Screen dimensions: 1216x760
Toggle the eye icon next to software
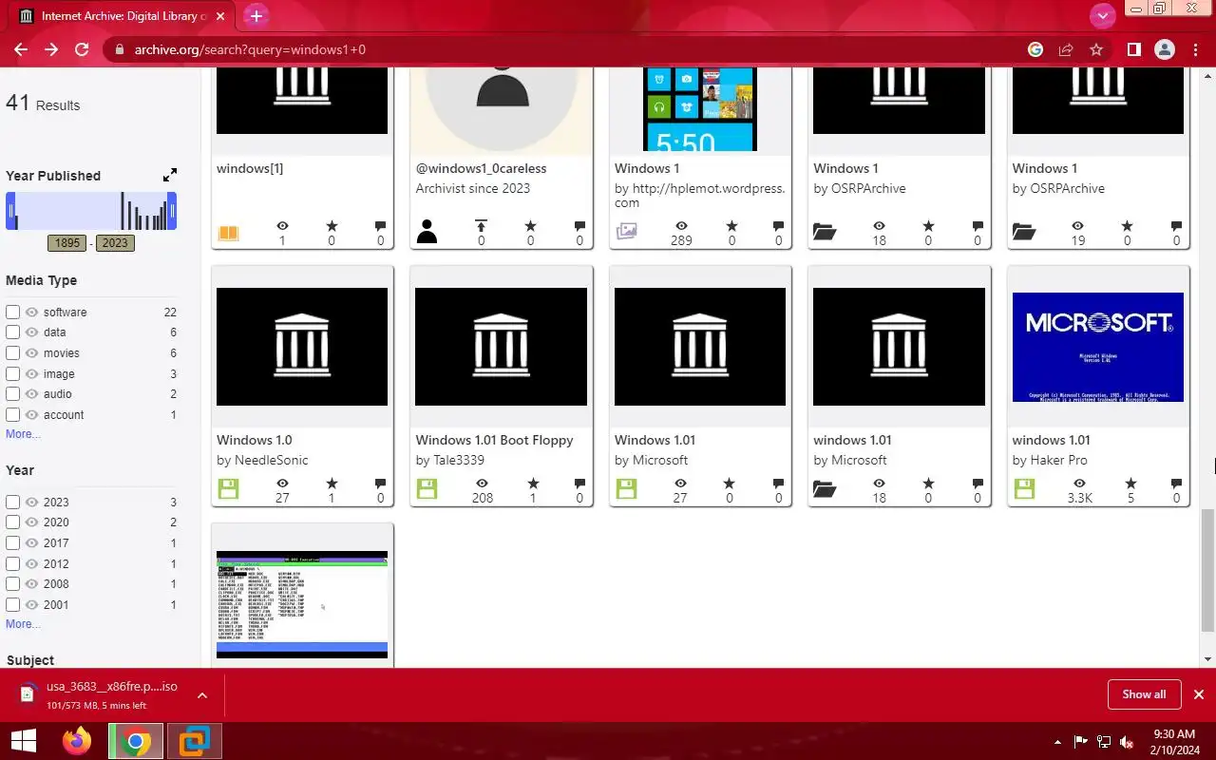coord(32,312)
